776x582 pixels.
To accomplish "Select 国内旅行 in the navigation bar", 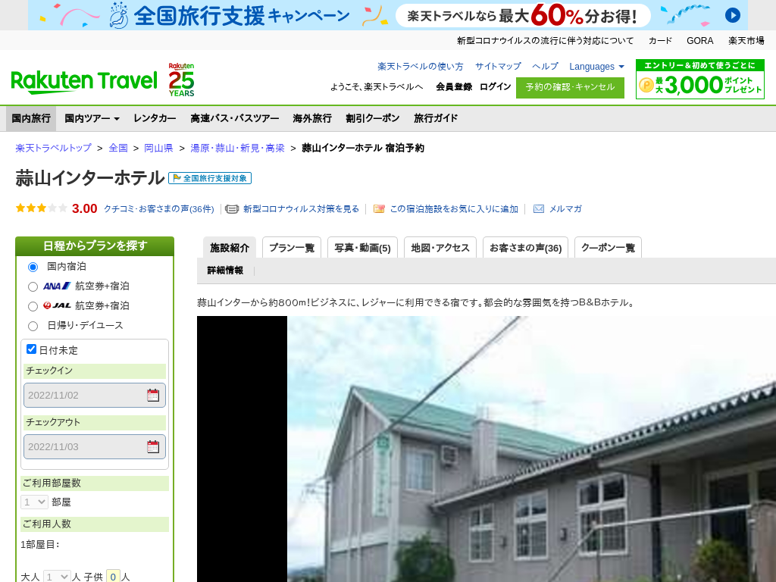I will 31,118.
